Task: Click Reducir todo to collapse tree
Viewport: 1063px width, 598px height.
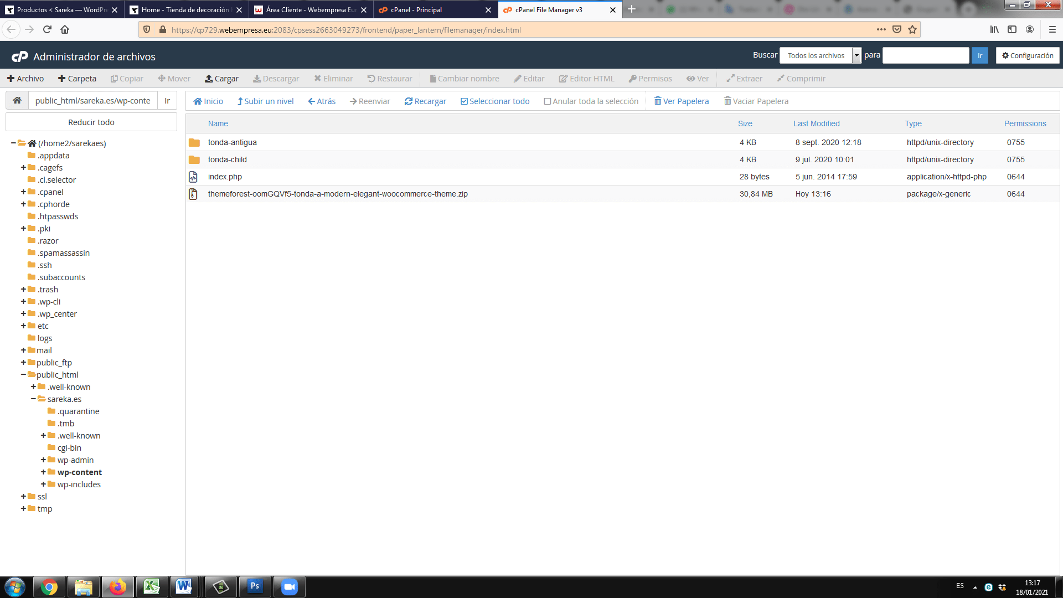Action: pyautogui.click(x=91, y=122)
